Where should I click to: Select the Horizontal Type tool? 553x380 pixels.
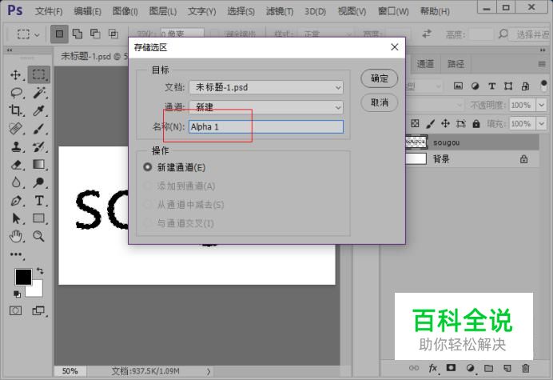coord(39,201)
